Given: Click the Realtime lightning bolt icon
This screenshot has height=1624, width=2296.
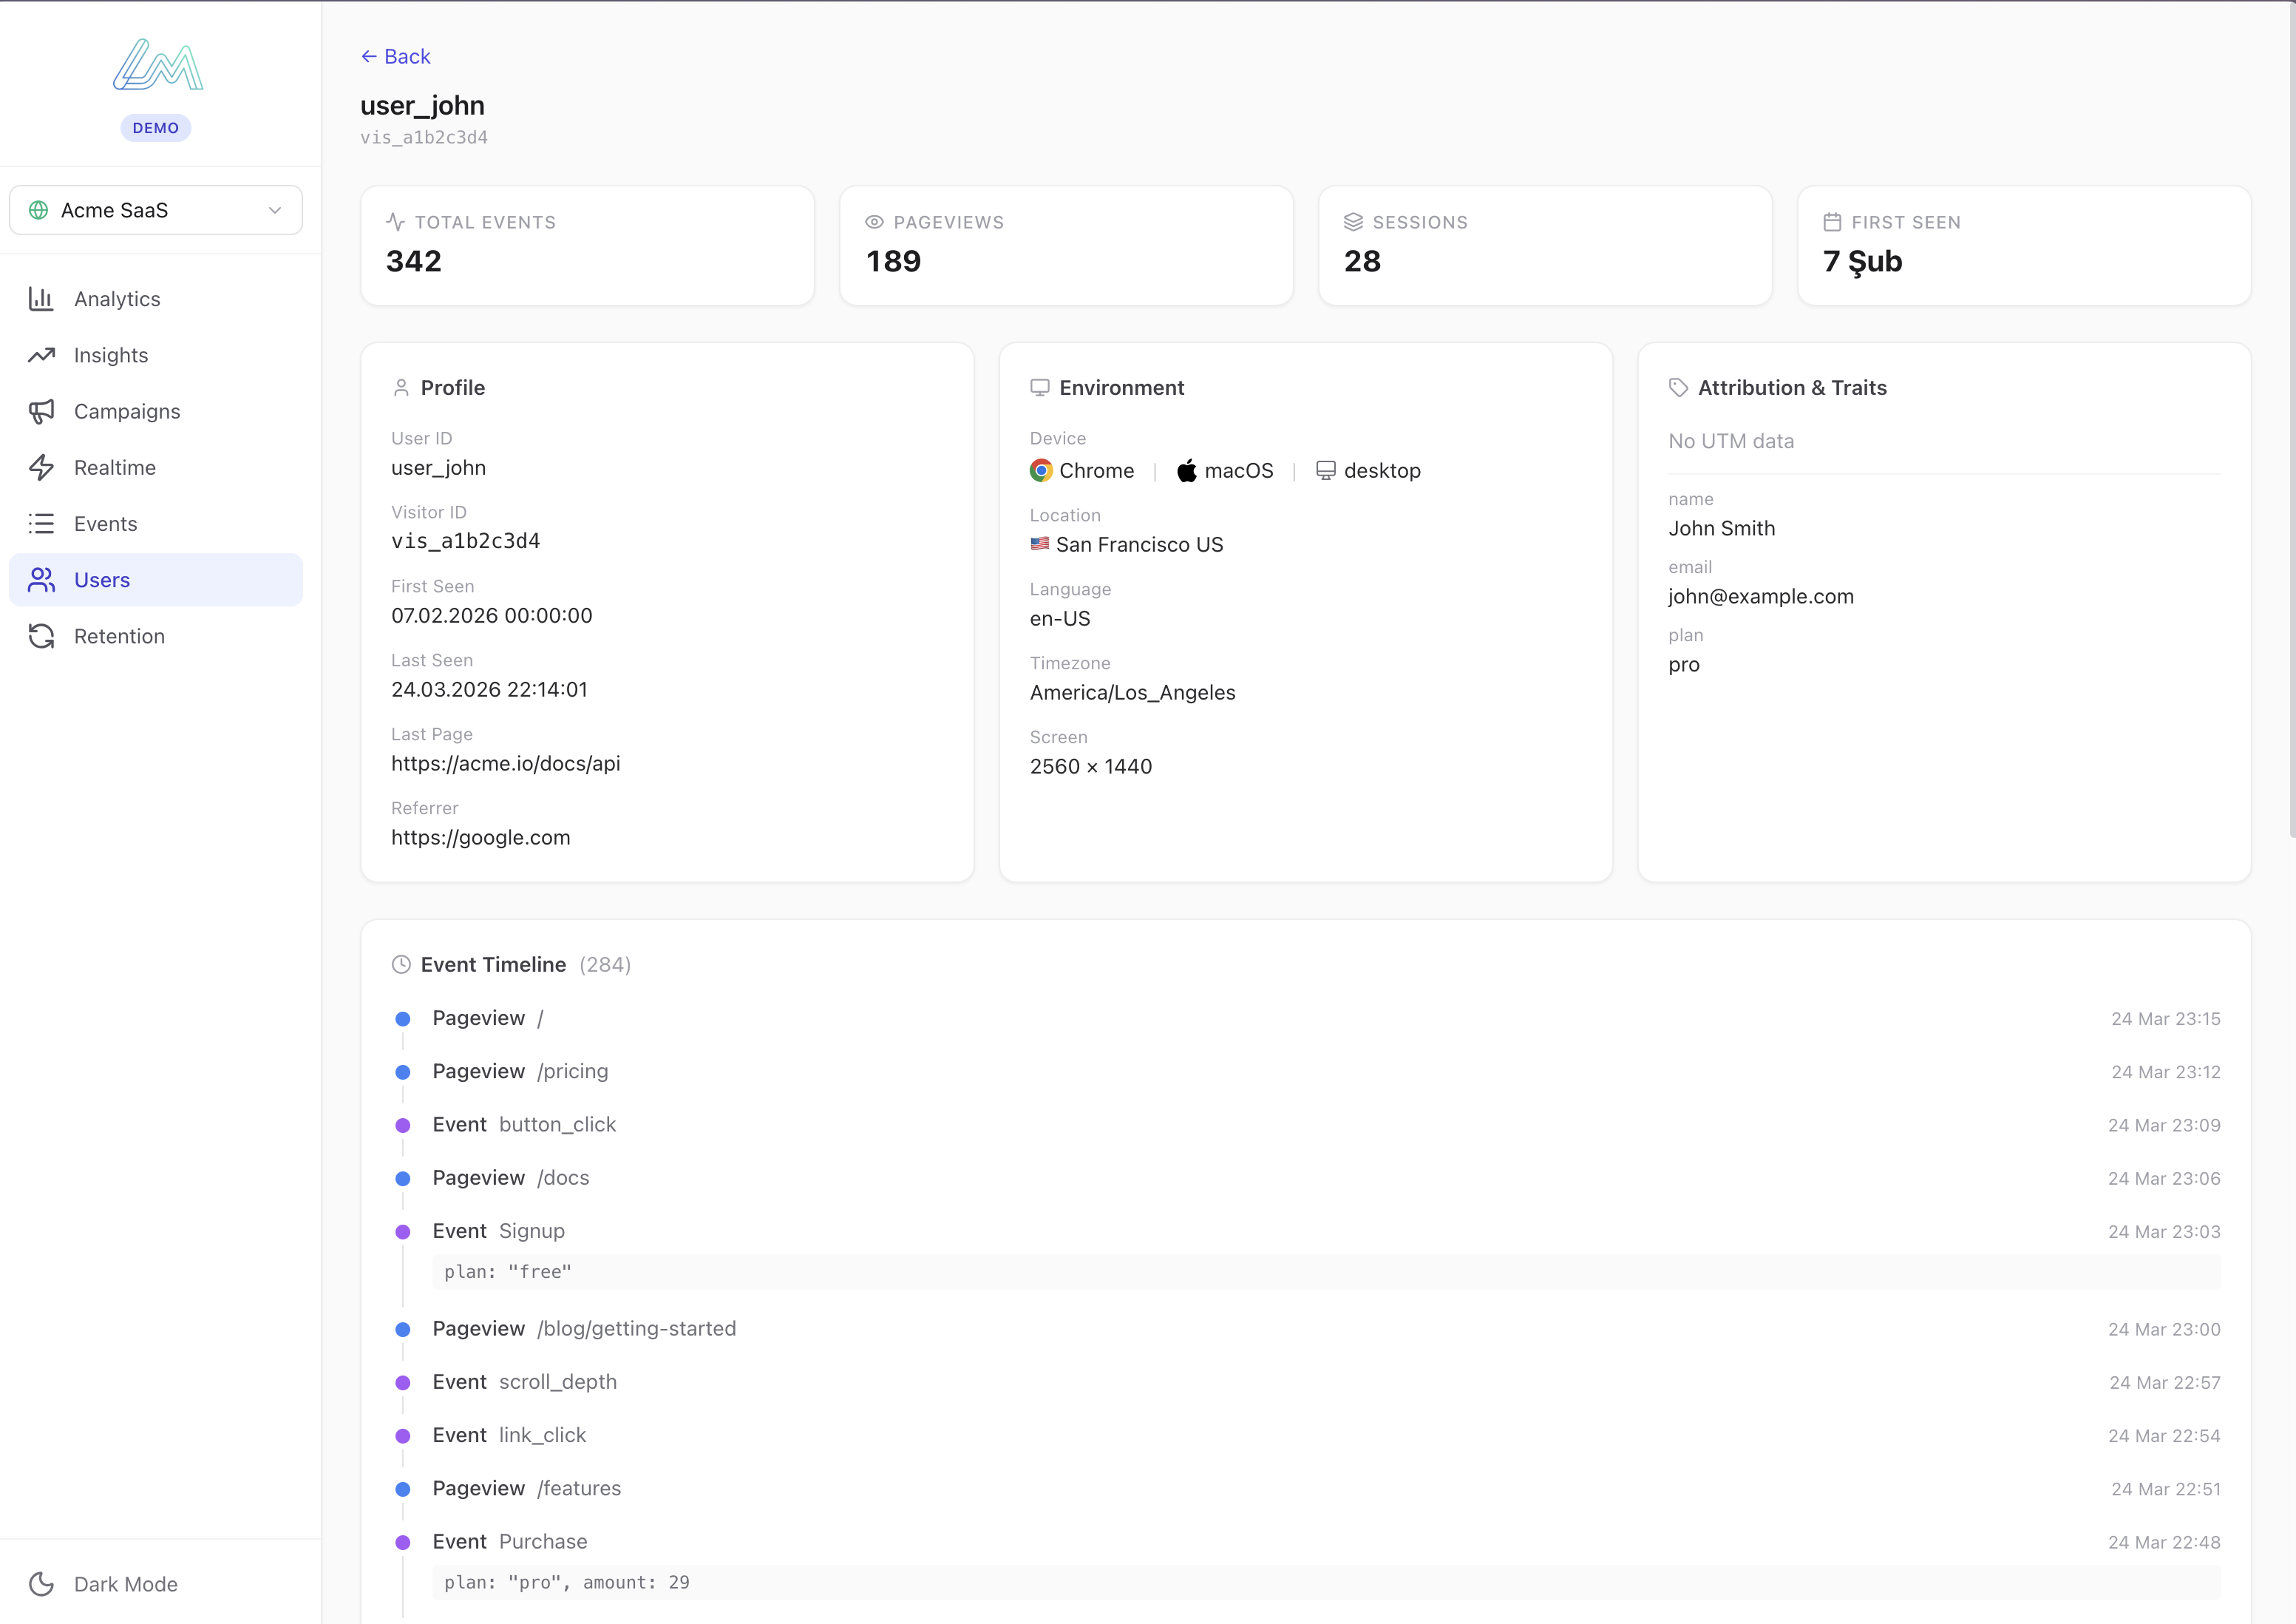Looking at the screenshot, I should point(41,467).
